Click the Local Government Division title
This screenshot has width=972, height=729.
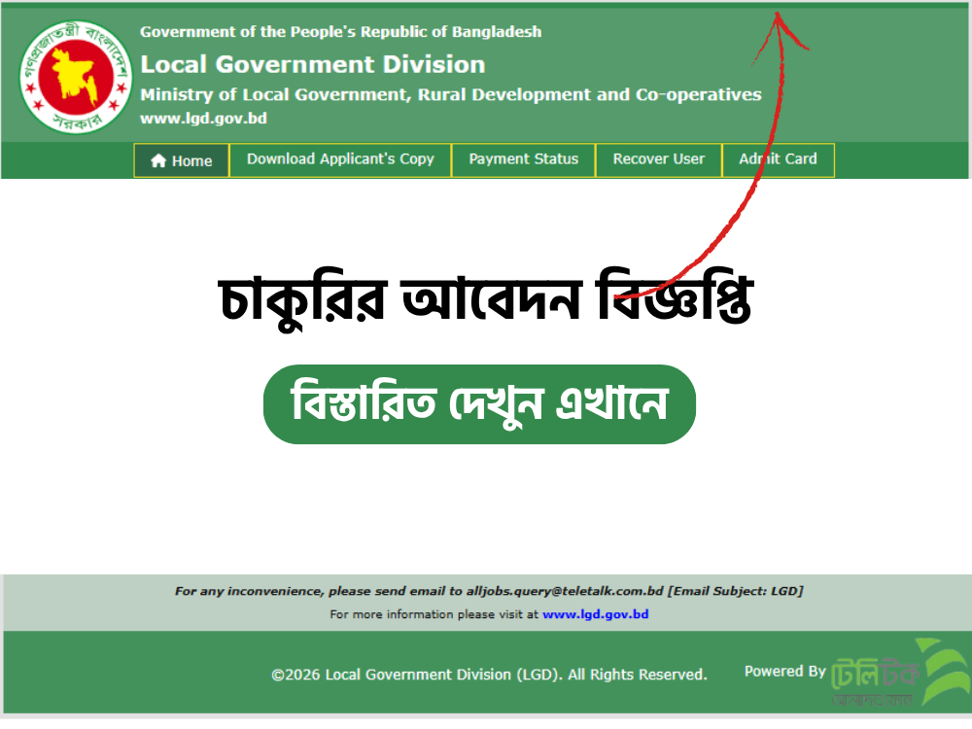tap(312, 64)
